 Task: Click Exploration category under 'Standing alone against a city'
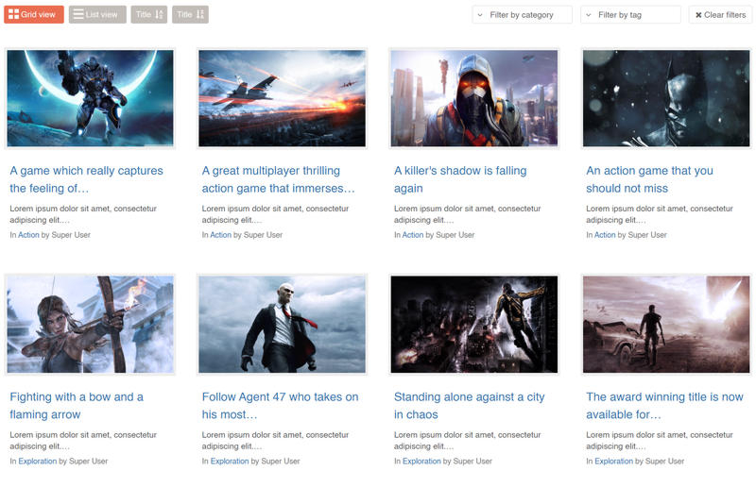tap(421, 462)
